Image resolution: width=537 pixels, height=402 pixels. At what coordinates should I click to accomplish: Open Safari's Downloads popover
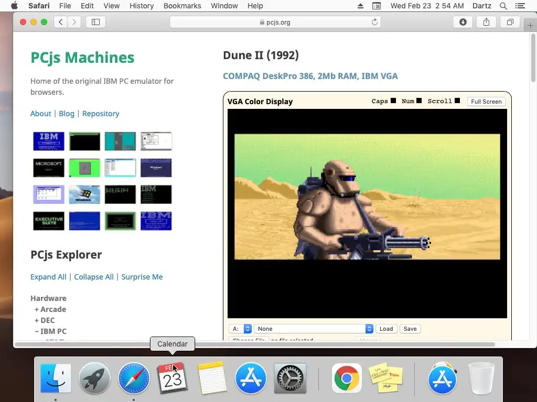(x=463, y=22)
